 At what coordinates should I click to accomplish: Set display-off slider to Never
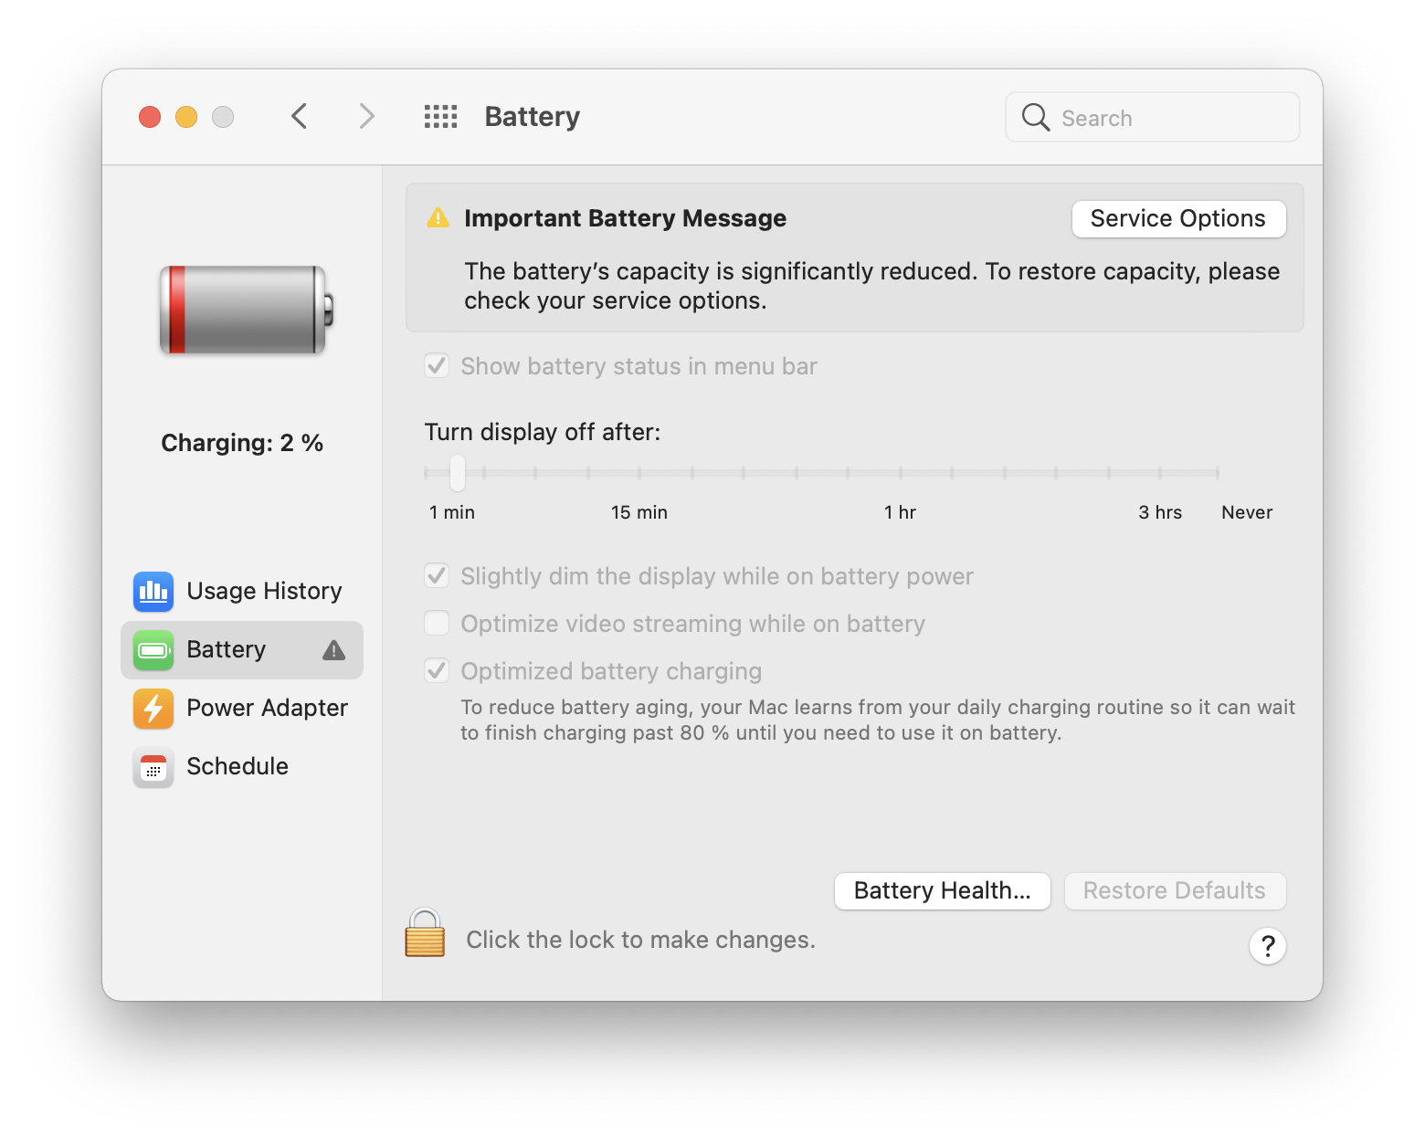(1218, 473)
